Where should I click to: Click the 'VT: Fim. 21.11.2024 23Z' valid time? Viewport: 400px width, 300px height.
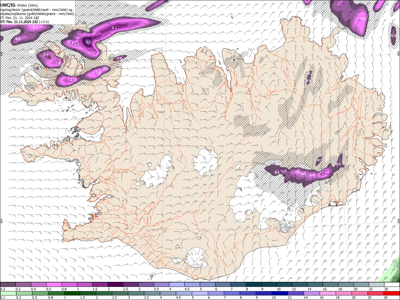pyautogui.click(x=19, y=22)
